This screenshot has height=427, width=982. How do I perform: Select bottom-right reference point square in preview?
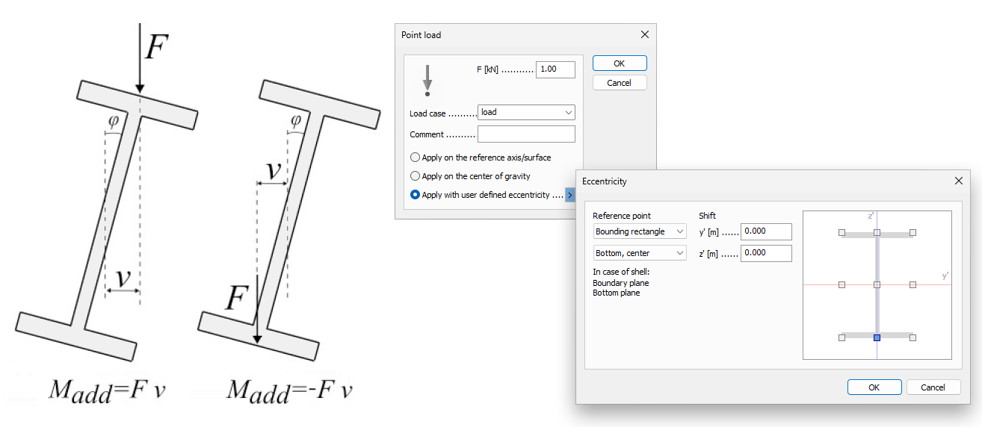pyautogui.click(x=912, y=338)
